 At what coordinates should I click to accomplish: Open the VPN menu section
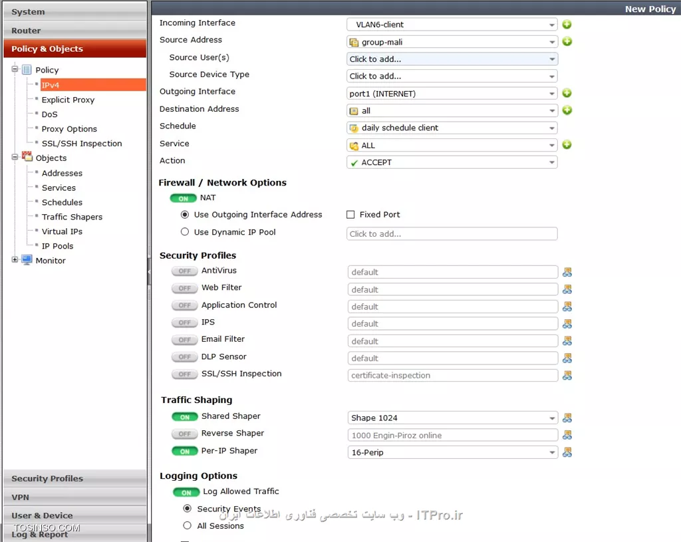(x=74, y=497)
